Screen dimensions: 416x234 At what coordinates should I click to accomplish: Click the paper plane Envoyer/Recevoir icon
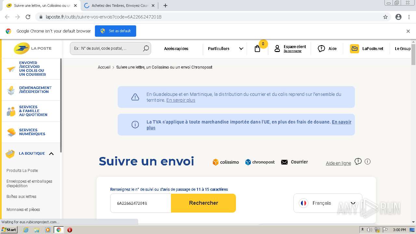11,69
